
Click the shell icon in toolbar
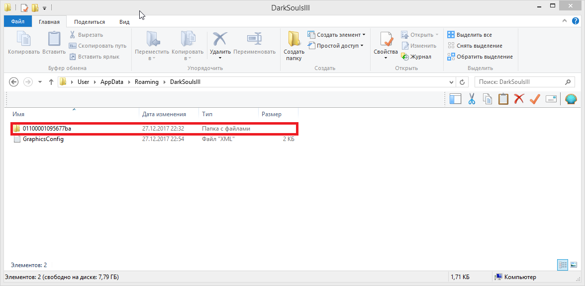[571, 99]
